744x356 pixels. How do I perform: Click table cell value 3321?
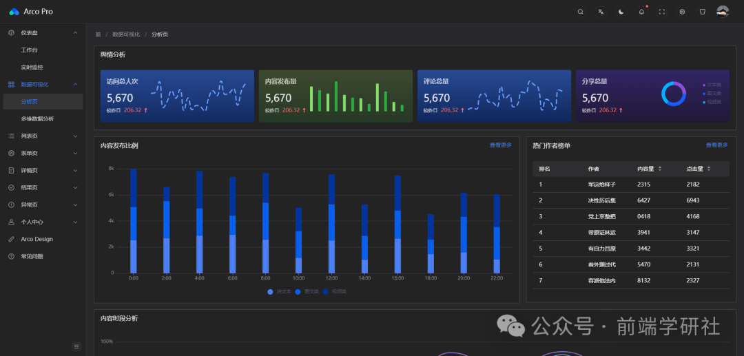[x=693, y=249]
